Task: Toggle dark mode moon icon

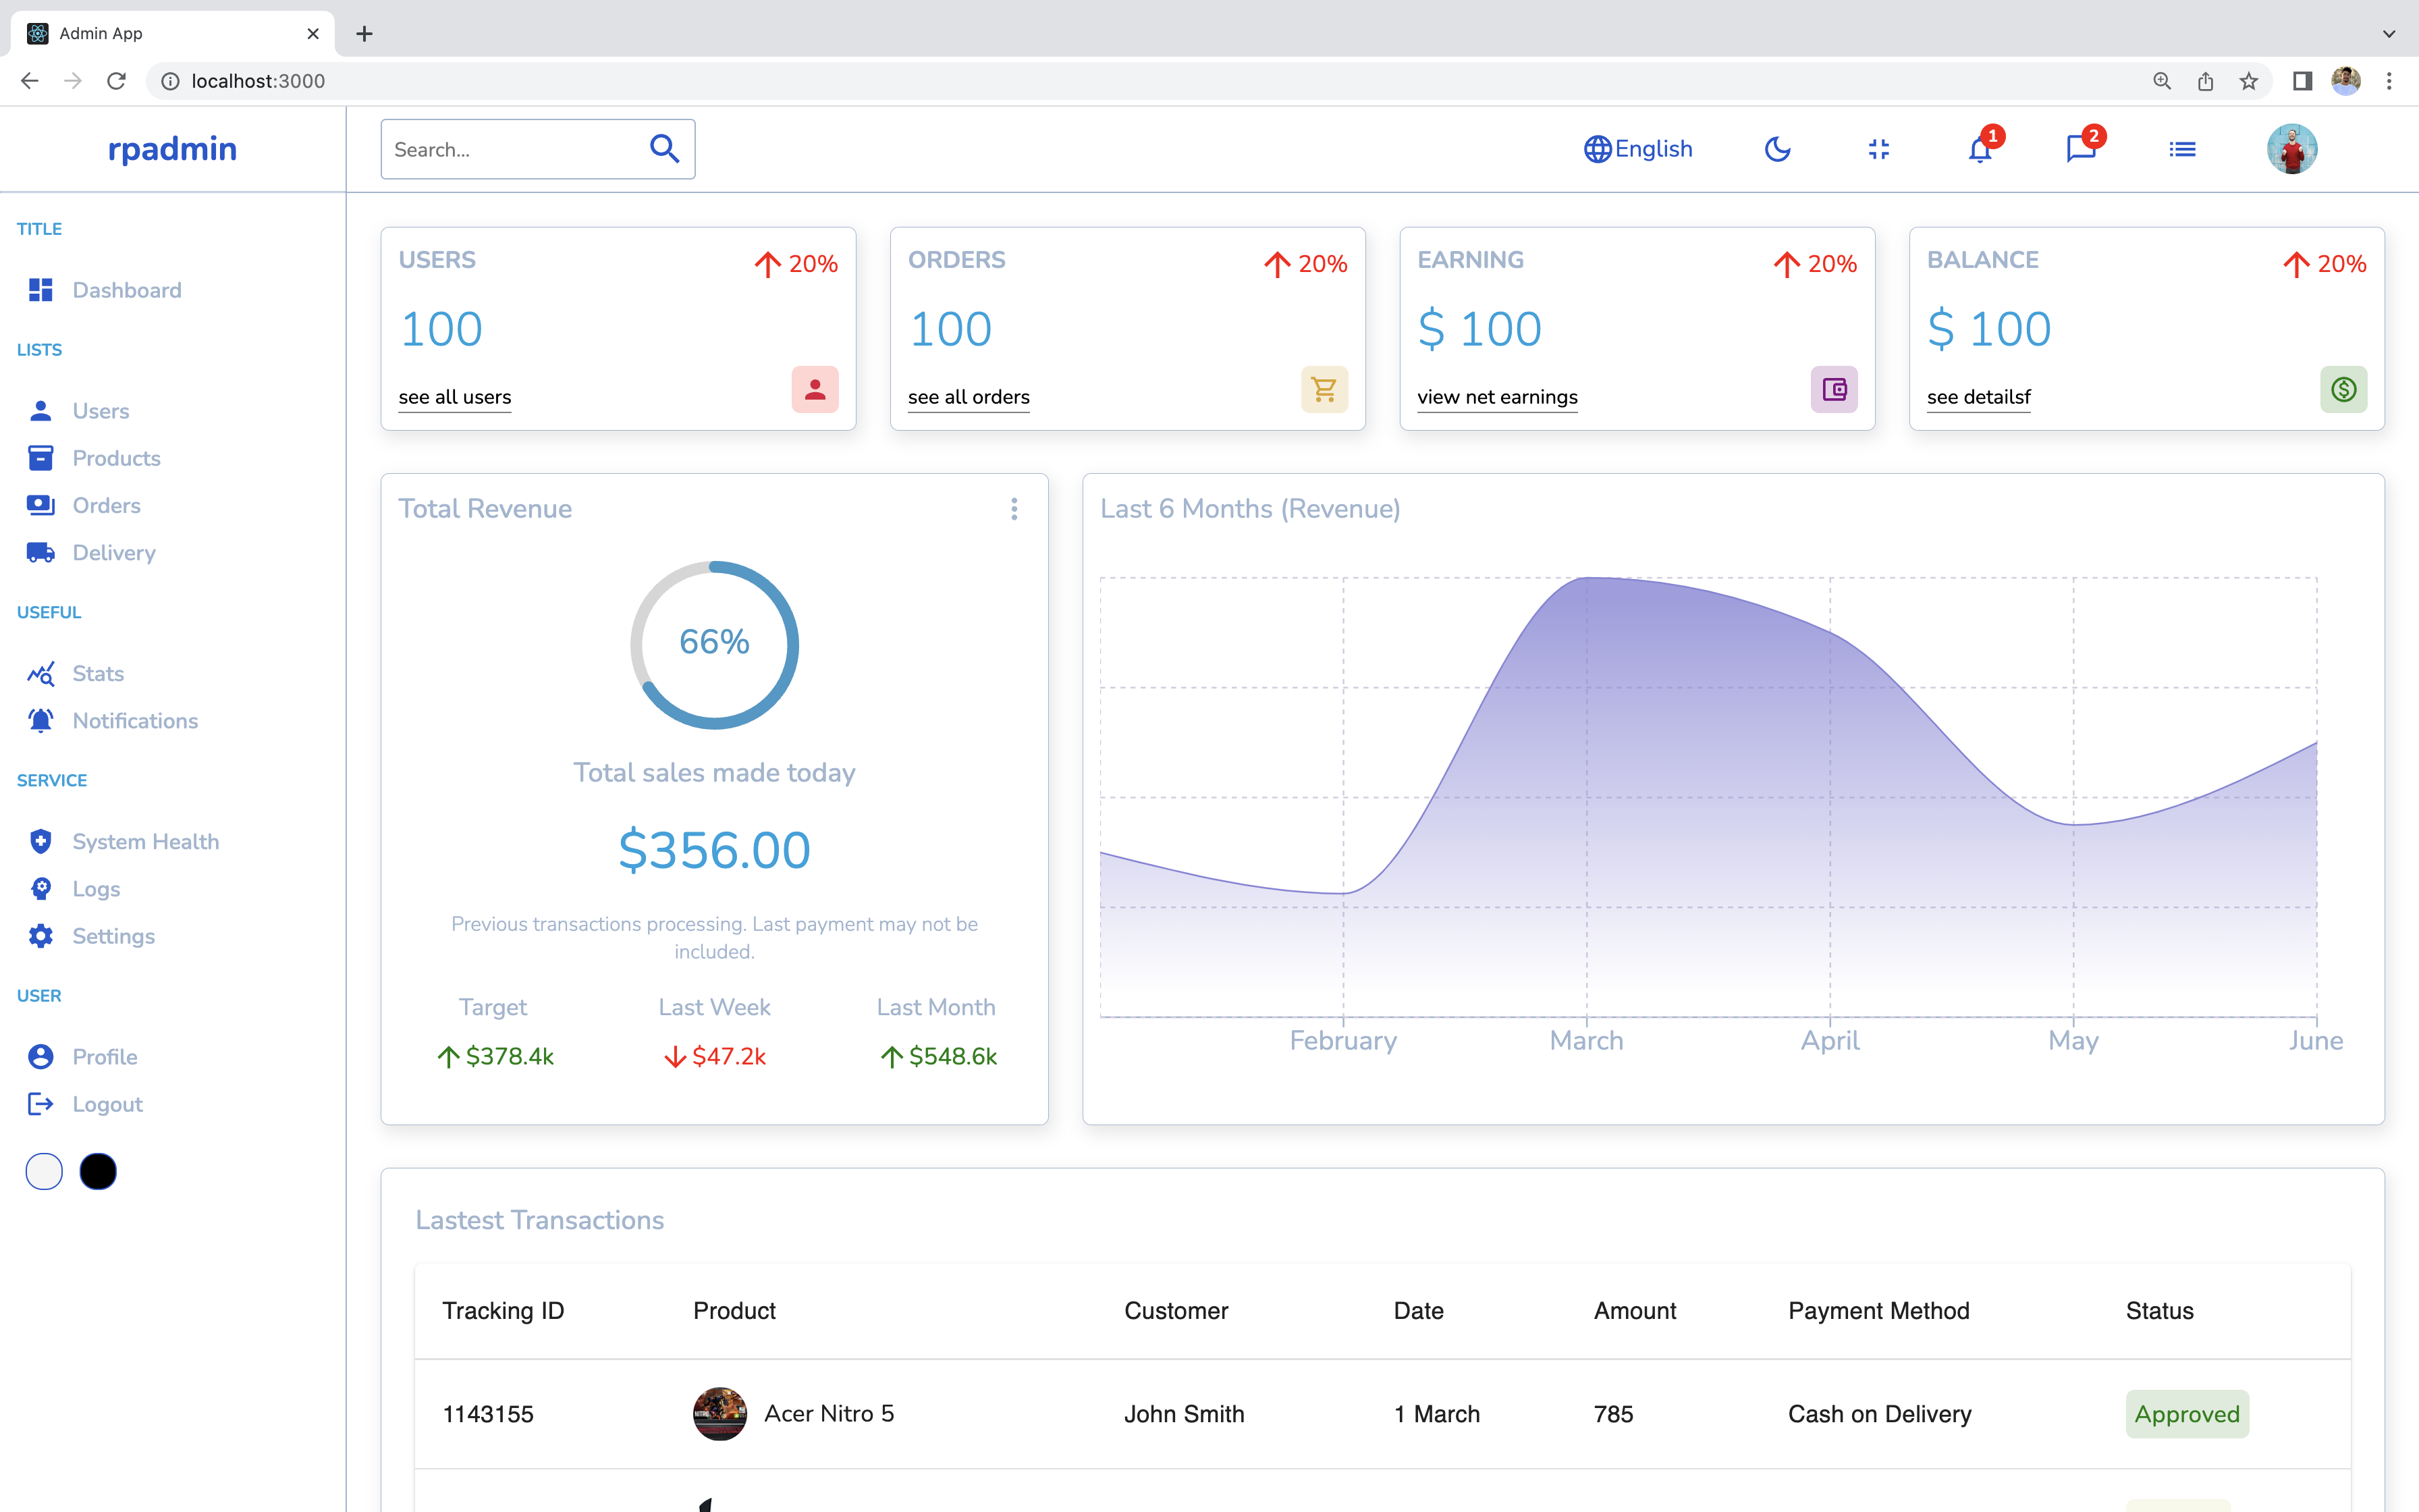Action: [x=1777, y=149]
